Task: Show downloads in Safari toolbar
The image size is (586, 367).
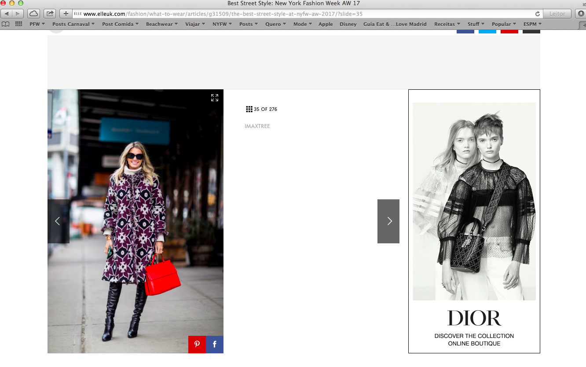Action: [x=581, y=14]
